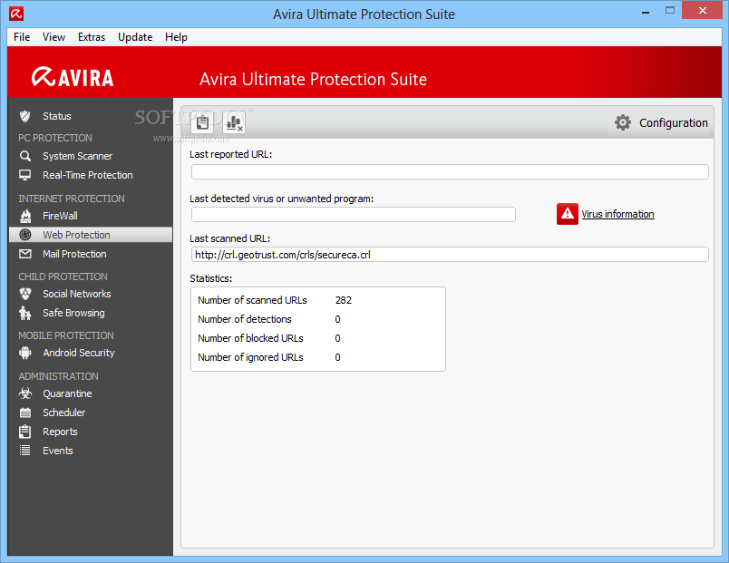Open the Help menu
The width and height of the screenshot is (729, 563).
[176, 37]
